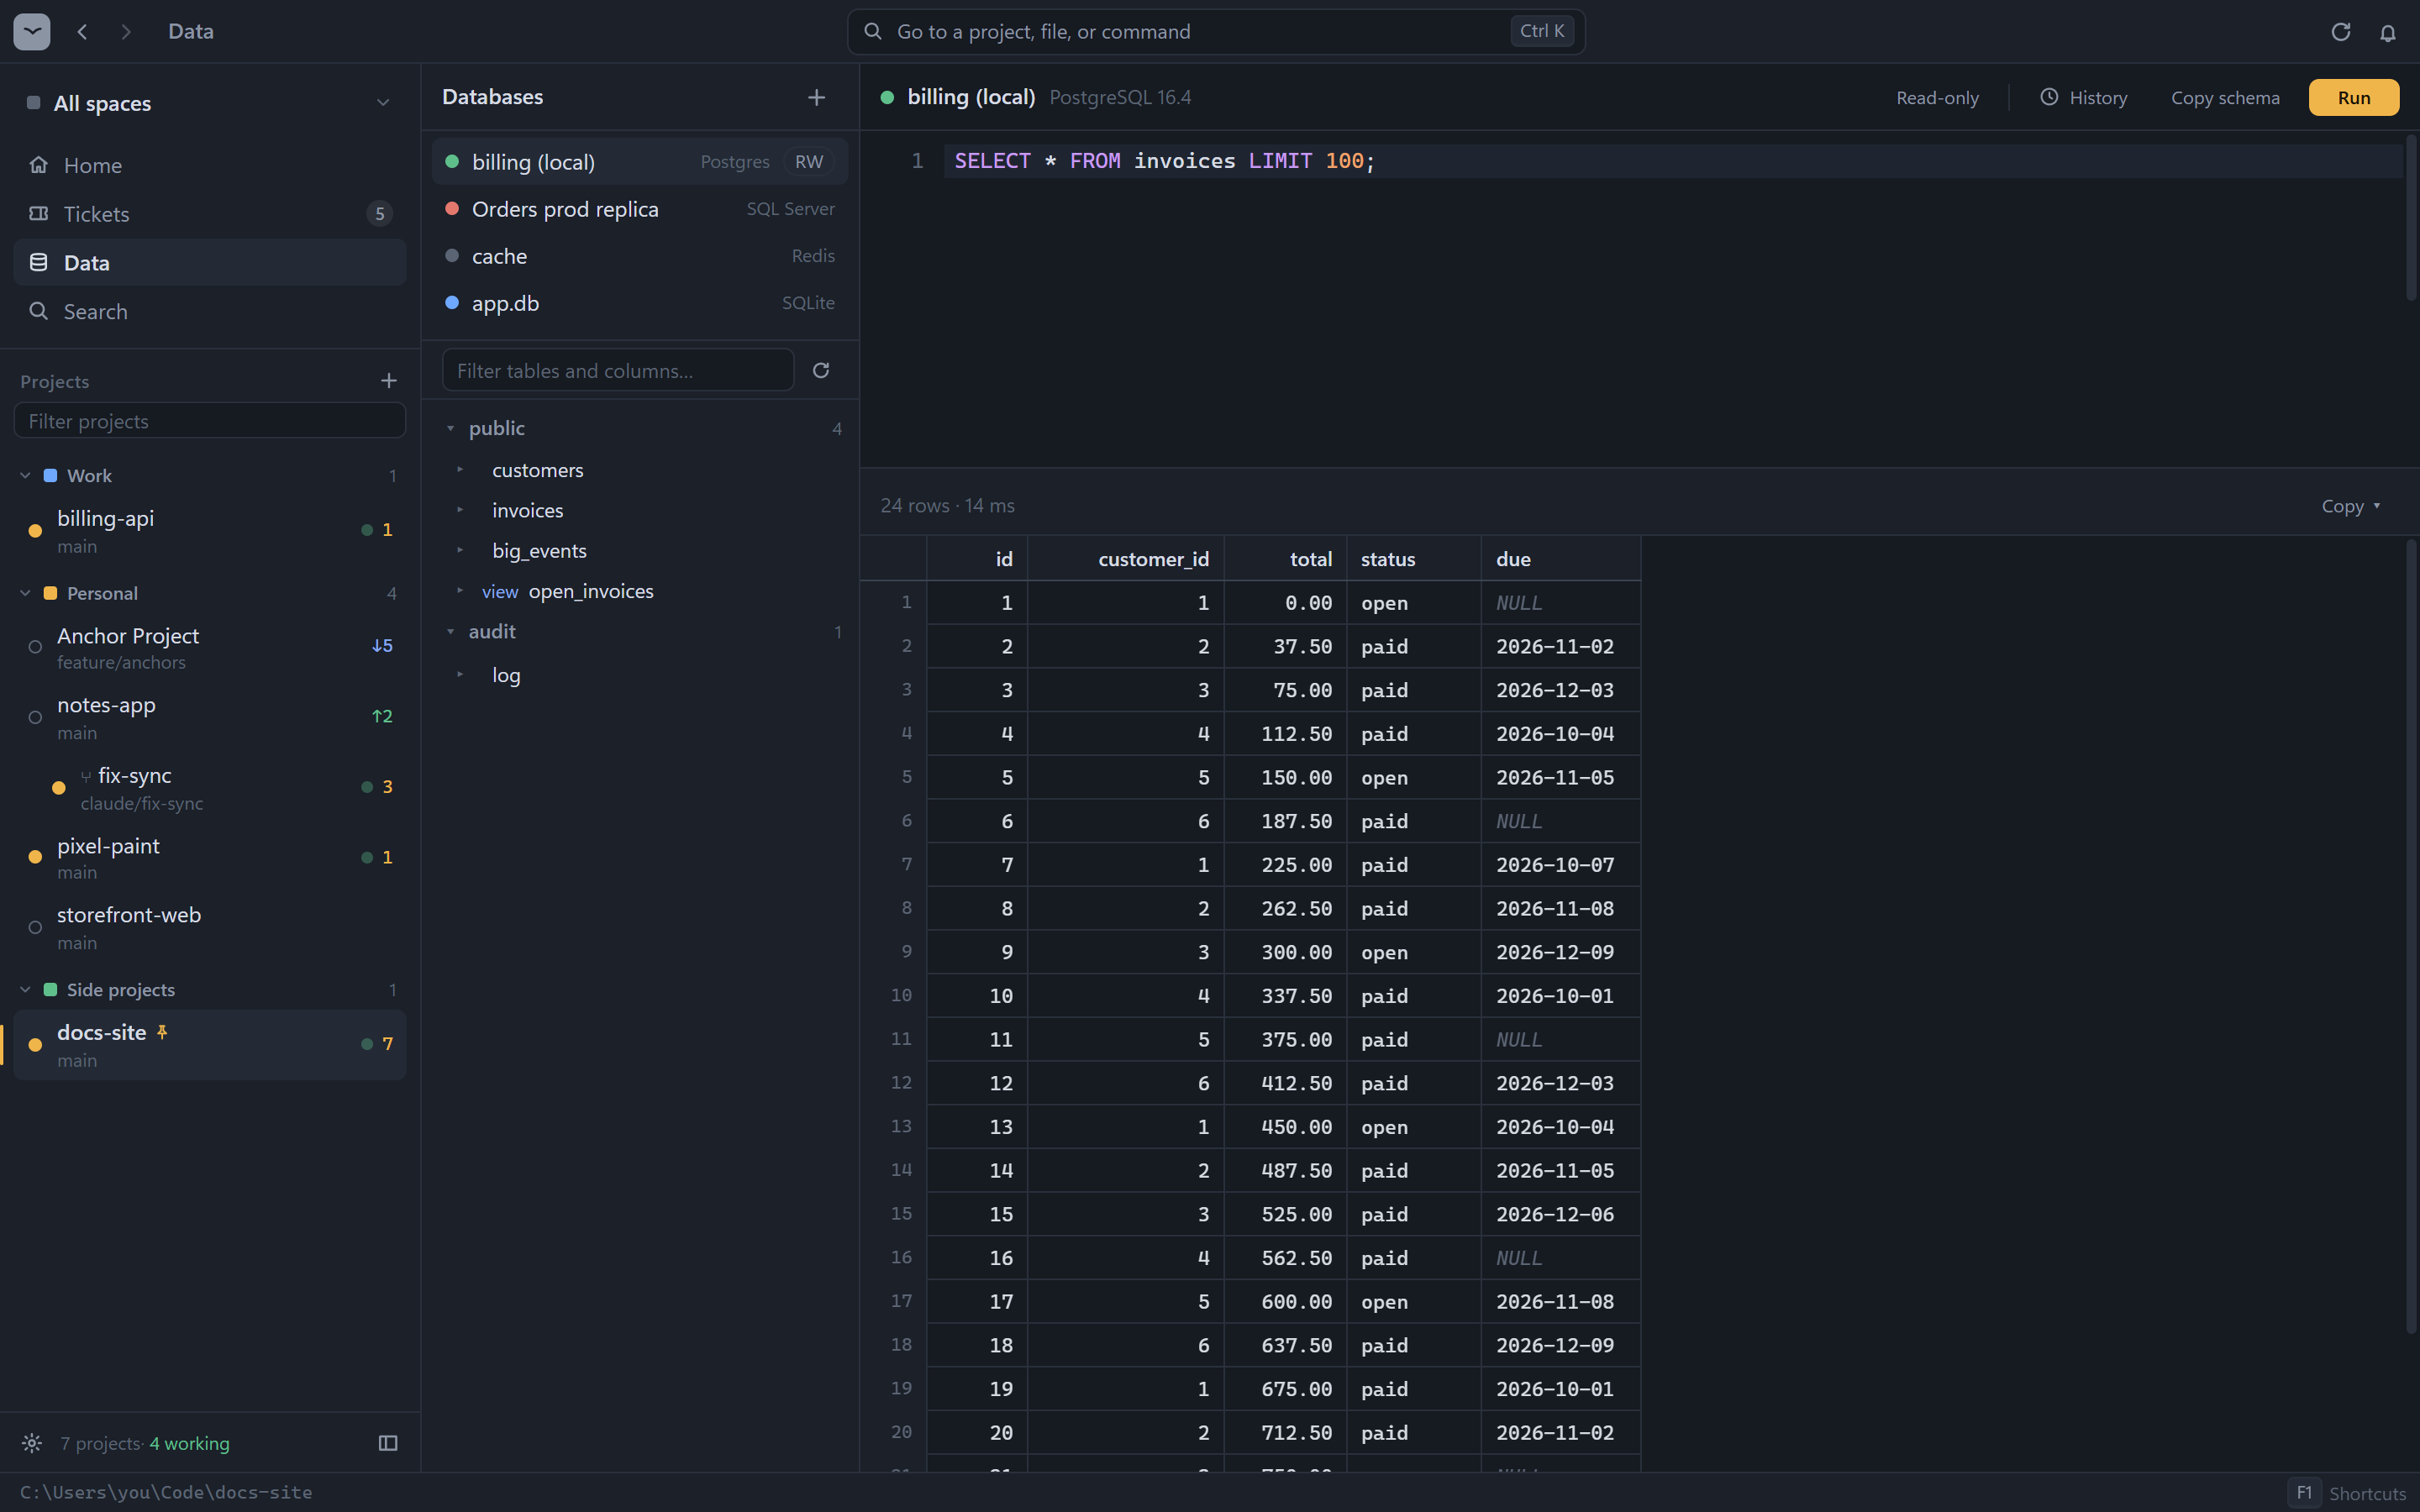
Task: Open the Copy results dropdown
Action: [x=2350, y=506]
